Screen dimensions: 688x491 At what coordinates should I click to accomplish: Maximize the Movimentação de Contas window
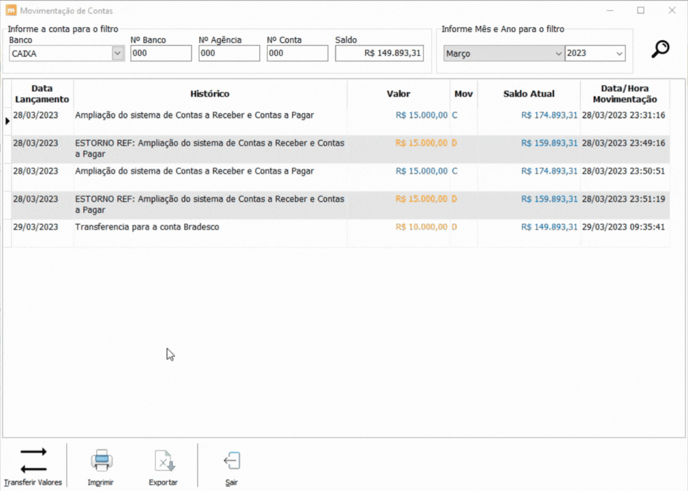pyautogui.click(x=640, y=10)
